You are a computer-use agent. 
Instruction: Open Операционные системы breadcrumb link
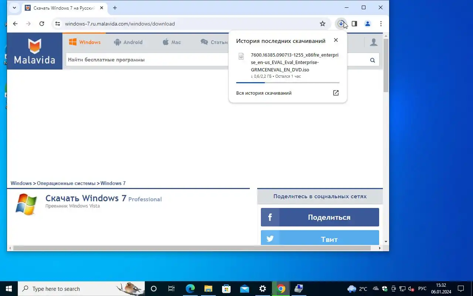tap(66, 183)
